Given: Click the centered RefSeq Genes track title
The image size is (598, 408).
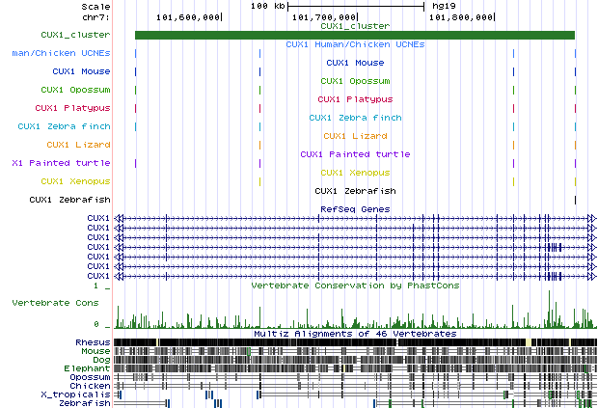Looking at the screenshot, I should (354, 207).
